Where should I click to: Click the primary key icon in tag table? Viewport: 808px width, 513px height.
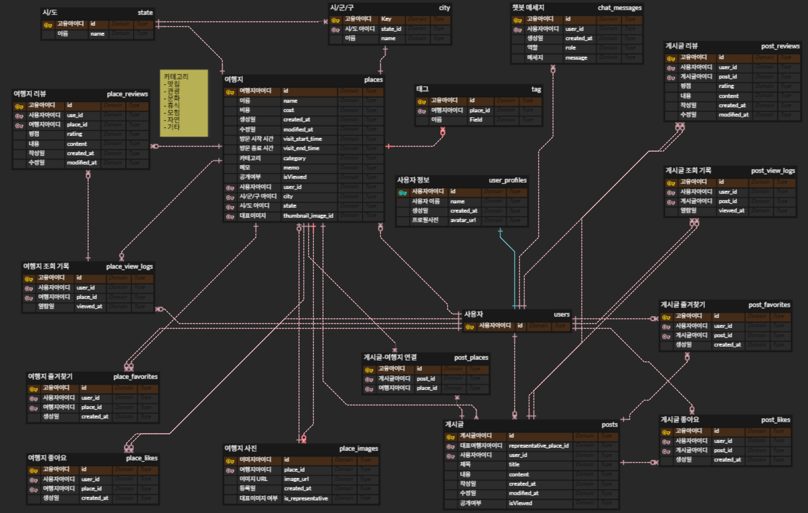click(422, 101)
